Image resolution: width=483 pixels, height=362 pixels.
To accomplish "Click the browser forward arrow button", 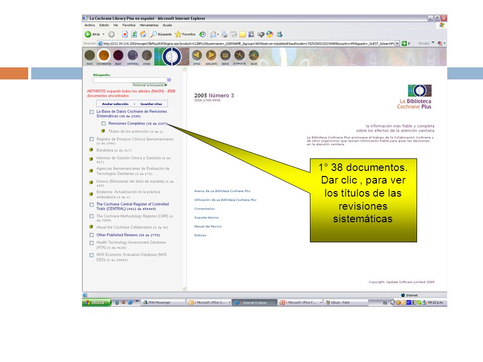I will [x=112, y=34].
